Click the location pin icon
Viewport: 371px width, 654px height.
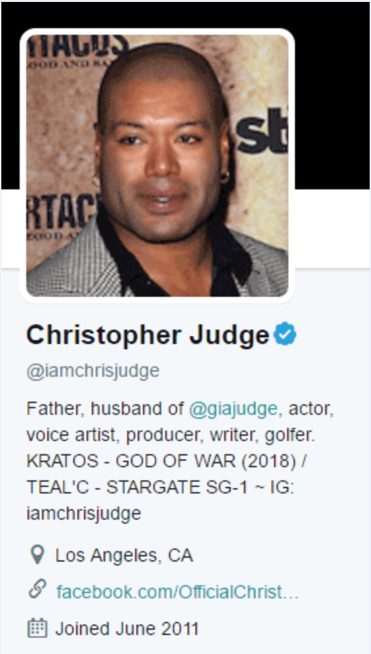(37, 555)
